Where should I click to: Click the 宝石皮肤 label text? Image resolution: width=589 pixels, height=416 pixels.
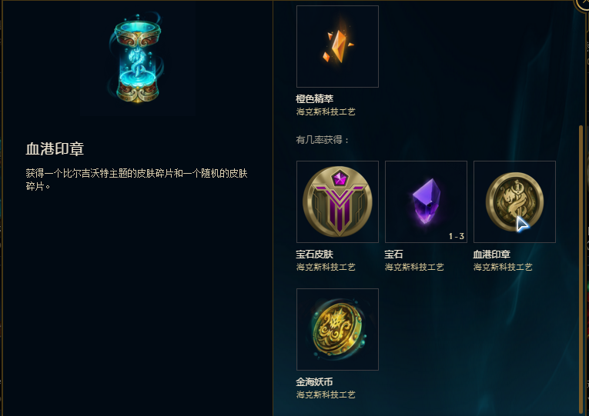pyautogui.click(x=314, y=255)
